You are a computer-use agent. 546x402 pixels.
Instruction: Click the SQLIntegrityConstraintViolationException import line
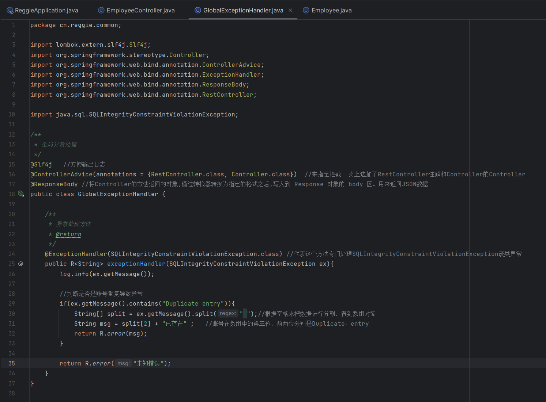point(135,114)
